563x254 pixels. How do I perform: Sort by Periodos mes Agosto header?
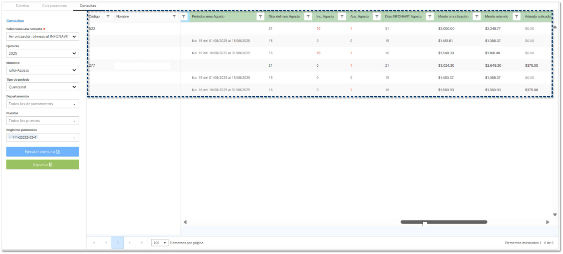(x=208, y=16)
